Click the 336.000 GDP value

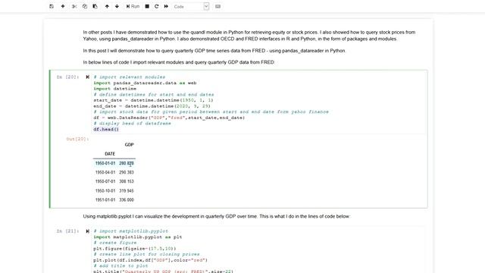pos(127,200)
